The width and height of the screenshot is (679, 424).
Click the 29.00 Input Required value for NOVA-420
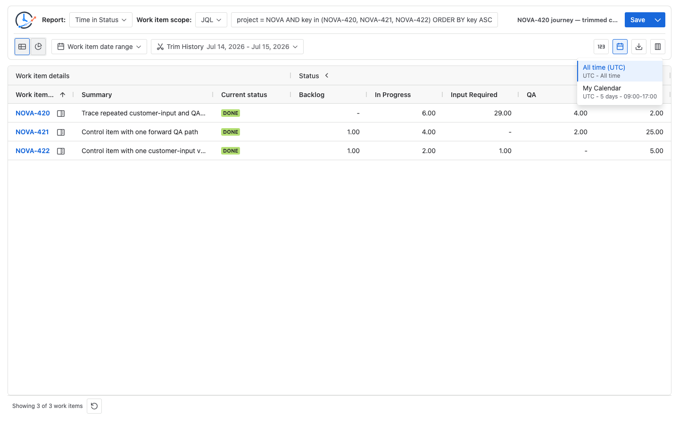click(x=503, y=113)
